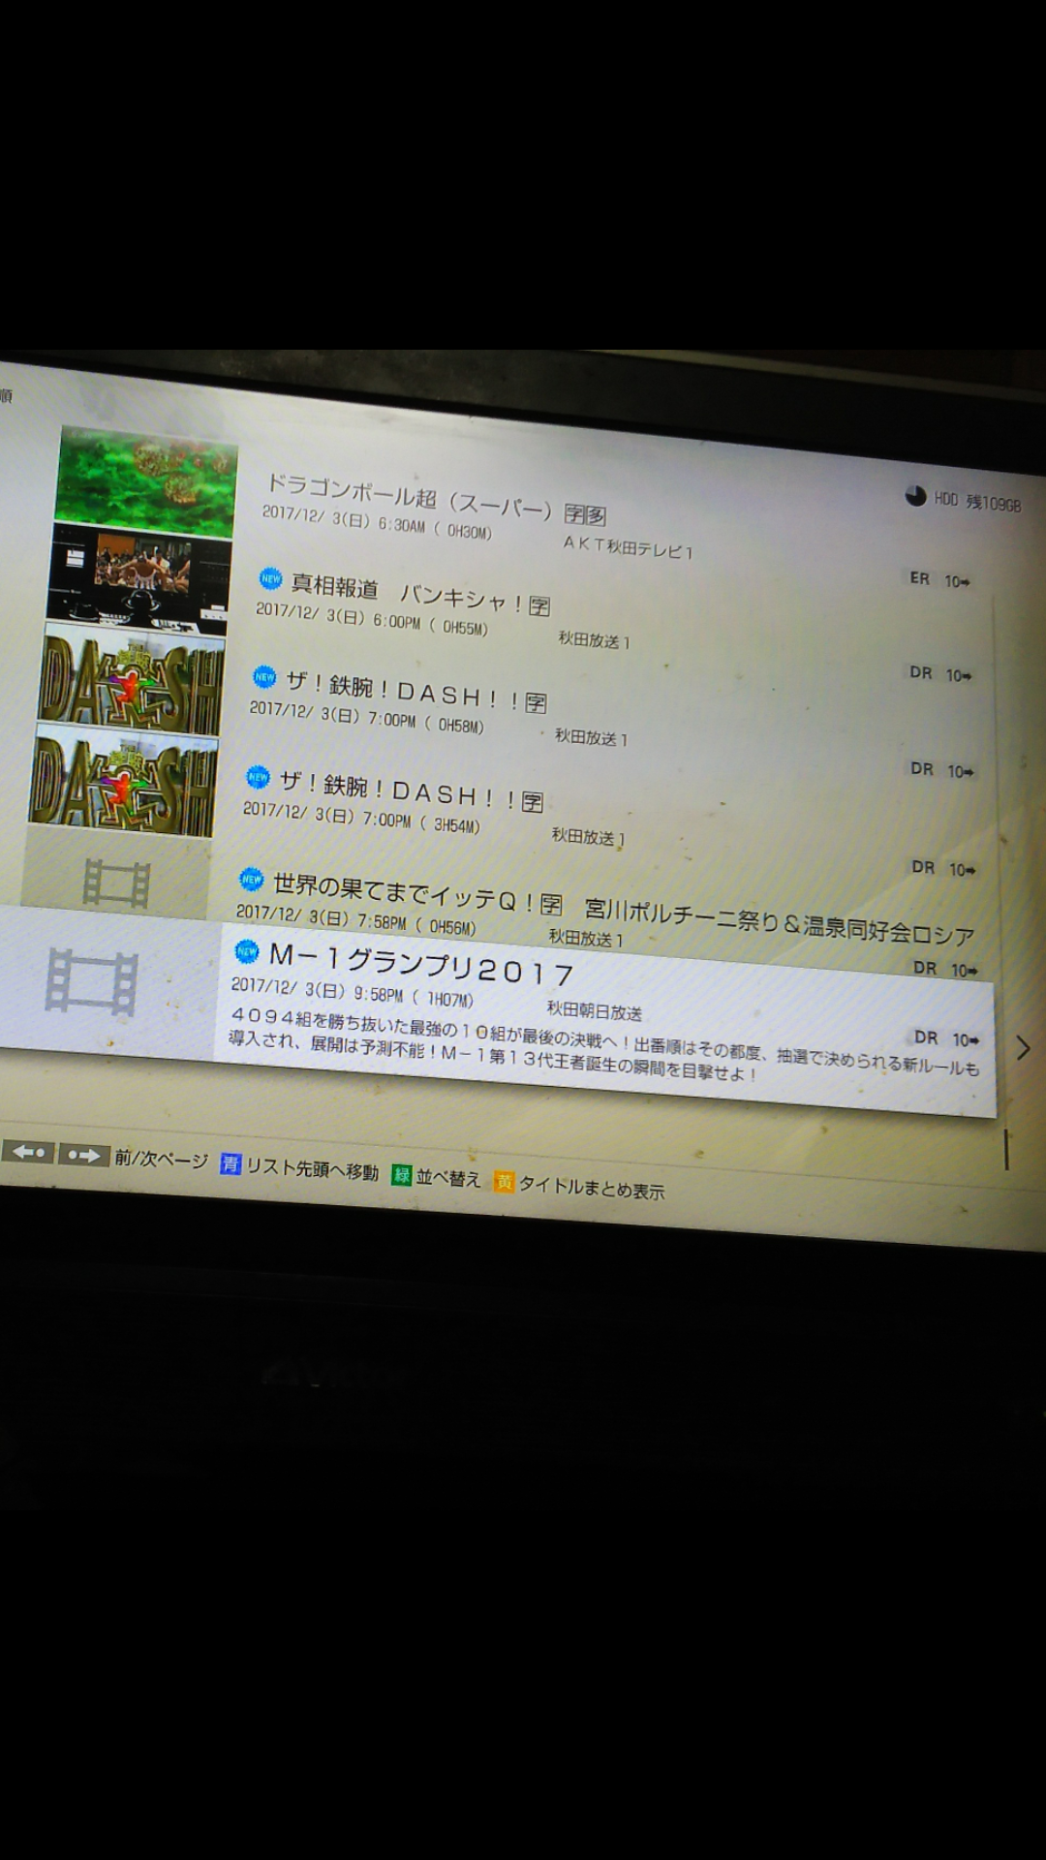
Task: Click HDD 残109GB text
Action: 977,501
